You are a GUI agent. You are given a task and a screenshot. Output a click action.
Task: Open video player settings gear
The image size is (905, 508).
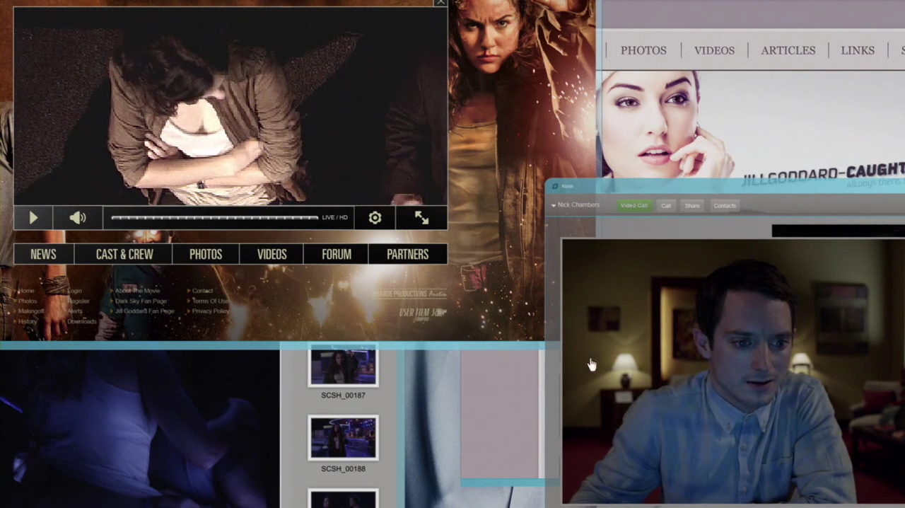pyautogui.click(x=375, y=218)
